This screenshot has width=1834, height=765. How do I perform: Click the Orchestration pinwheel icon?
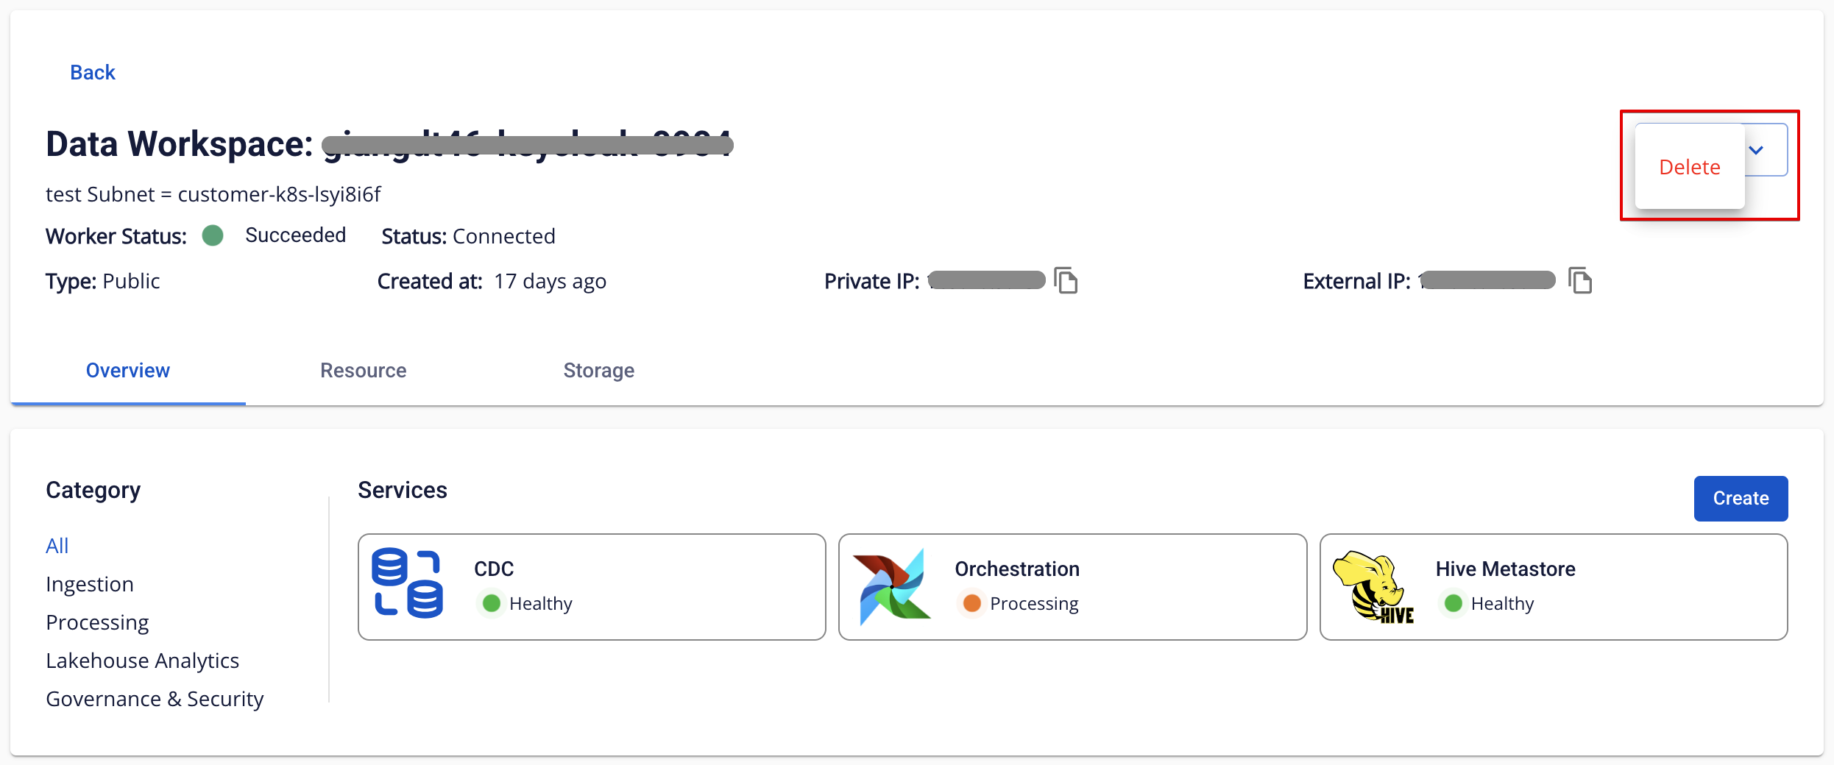click(x=891, y=586)
